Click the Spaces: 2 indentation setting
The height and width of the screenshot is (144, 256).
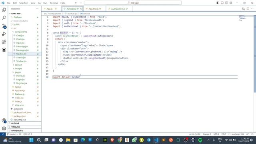pos(207,134)
